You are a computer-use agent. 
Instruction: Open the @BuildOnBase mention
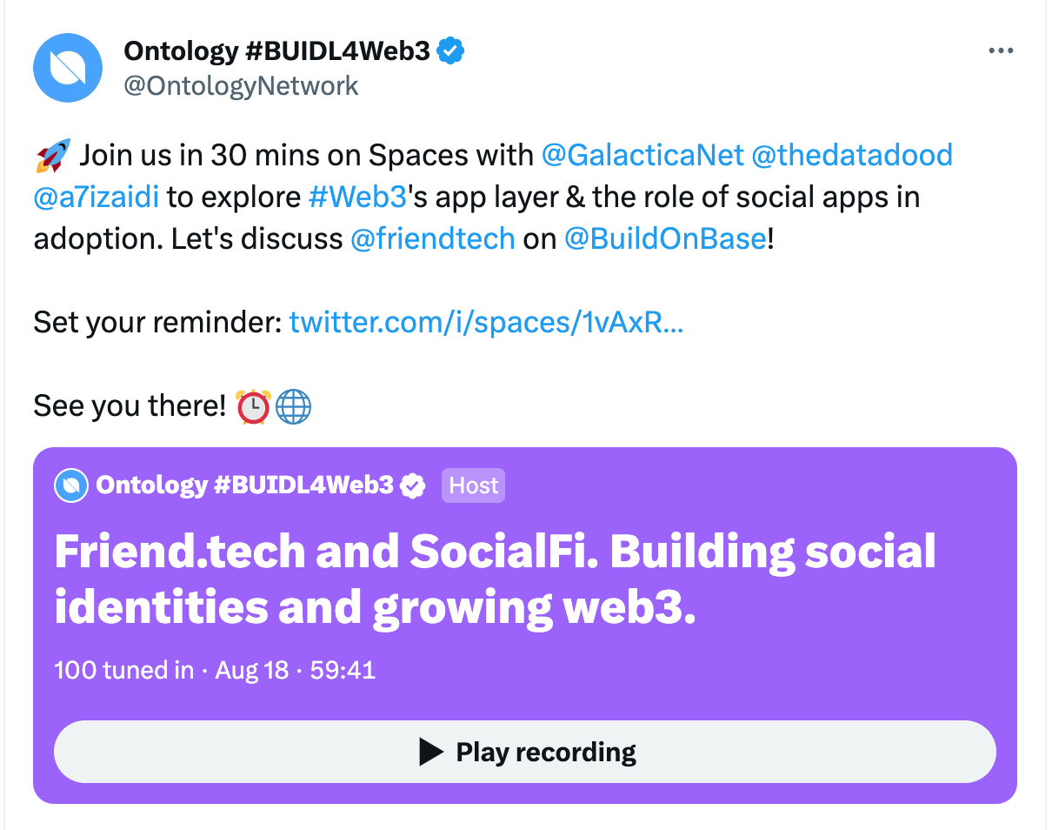[665, 238]
